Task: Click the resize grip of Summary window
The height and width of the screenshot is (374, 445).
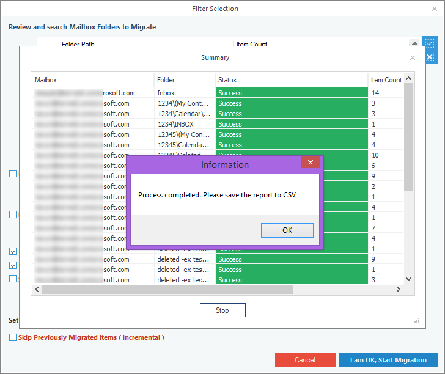Action: coord(417,320)
